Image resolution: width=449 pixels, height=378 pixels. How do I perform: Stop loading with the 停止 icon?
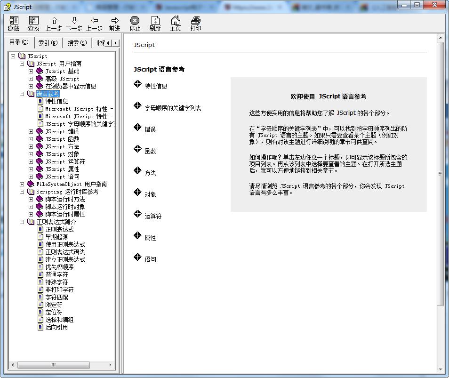(135, 21)
